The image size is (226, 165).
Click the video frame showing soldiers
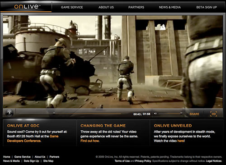[x=113, y=62]
